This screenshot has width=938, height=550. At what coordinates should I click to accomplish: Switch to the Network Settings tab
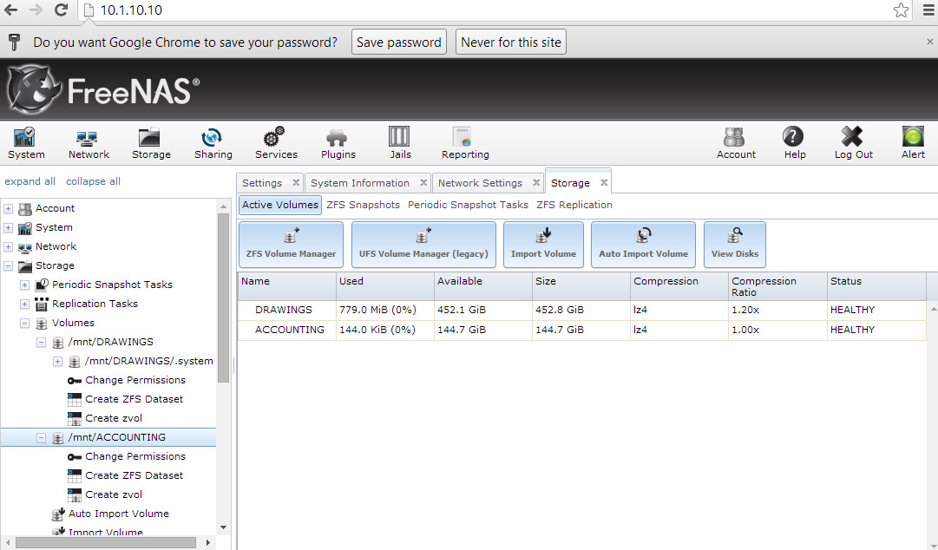click(480, 183)
